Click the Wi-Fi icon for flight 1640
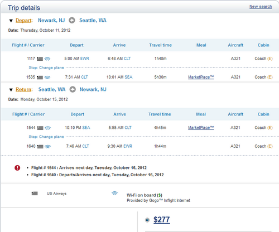 (48, 147)
